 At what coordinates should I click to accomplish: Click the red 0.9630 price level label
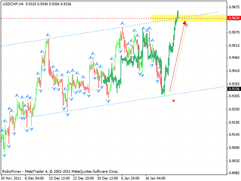[233, 18]
